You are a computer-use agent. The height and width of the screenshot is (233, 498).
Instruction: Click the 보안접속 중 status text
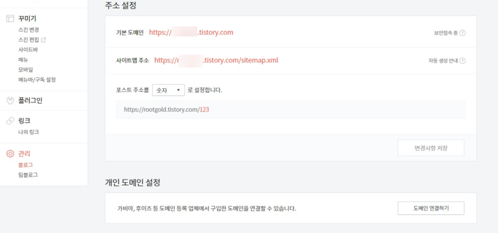point(446,33)
